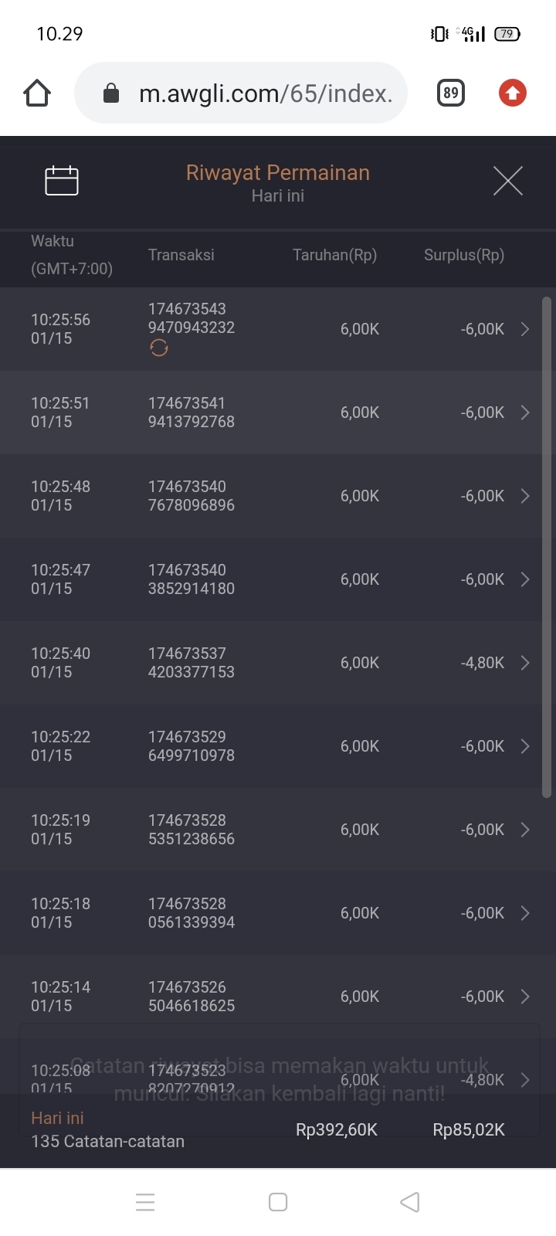Image resolution: width=556 pixels, height=1236 pixels.
Task: Tap the browser home icon
Action: pyautogui.click(x=37, y=93)
